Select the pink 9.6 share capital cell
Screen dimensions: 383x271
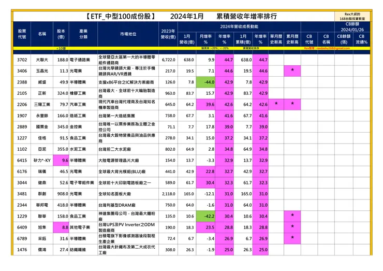tap(61, 161)
